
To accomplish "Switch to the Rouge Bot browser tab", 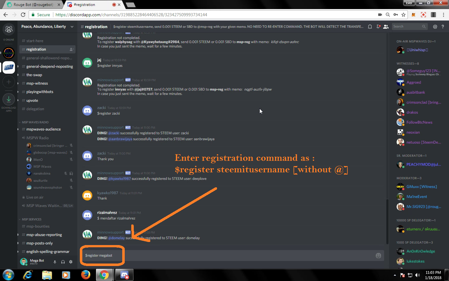I will point(34,5).
